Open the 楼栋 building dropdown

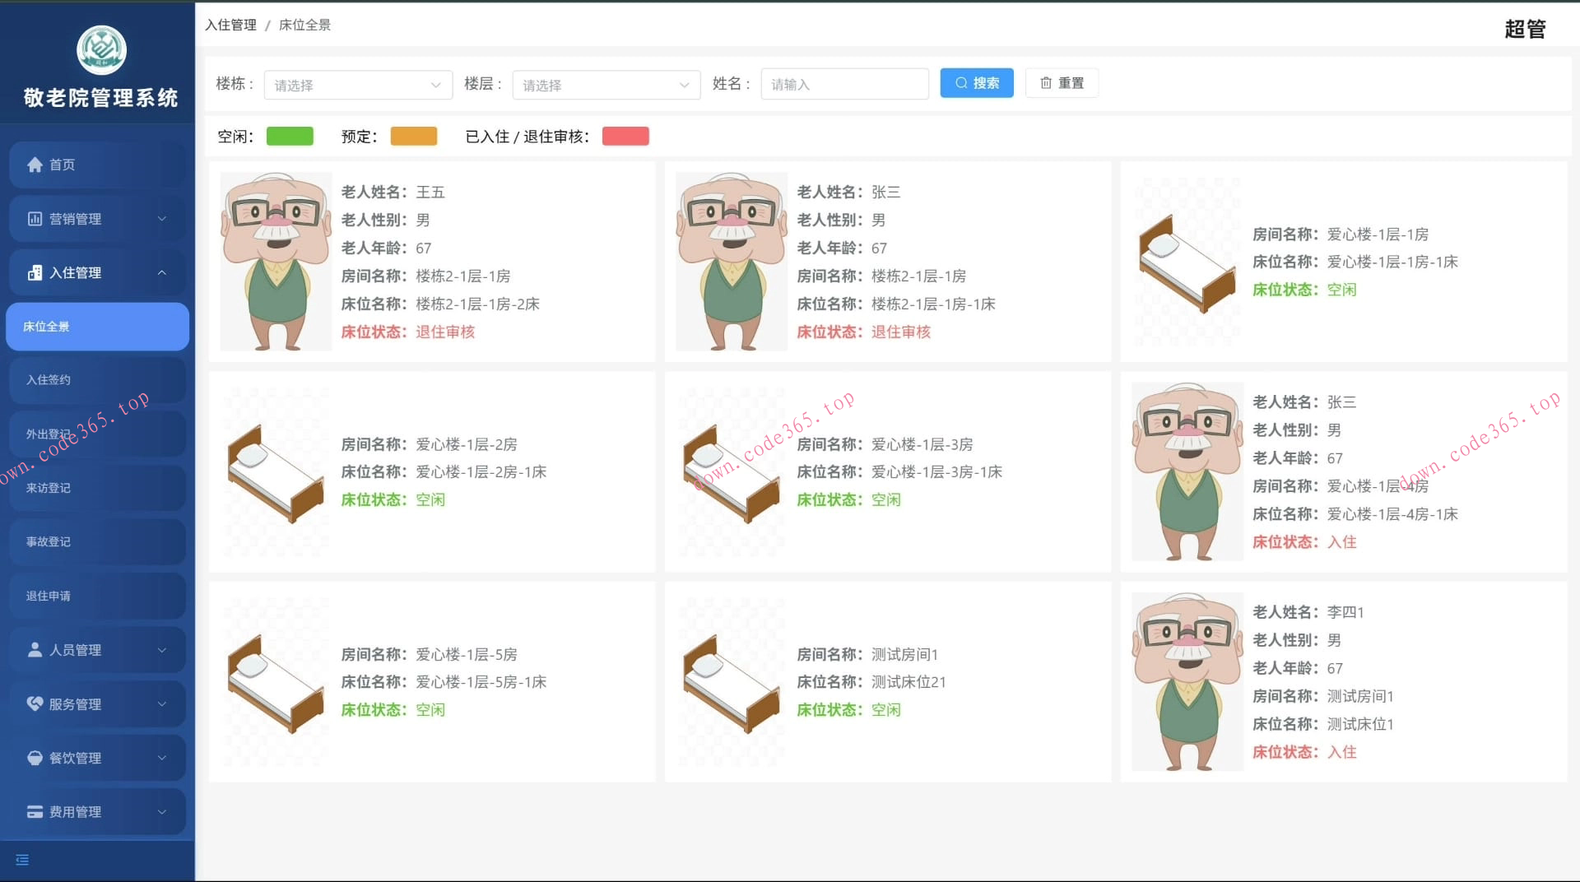point(358,85)
